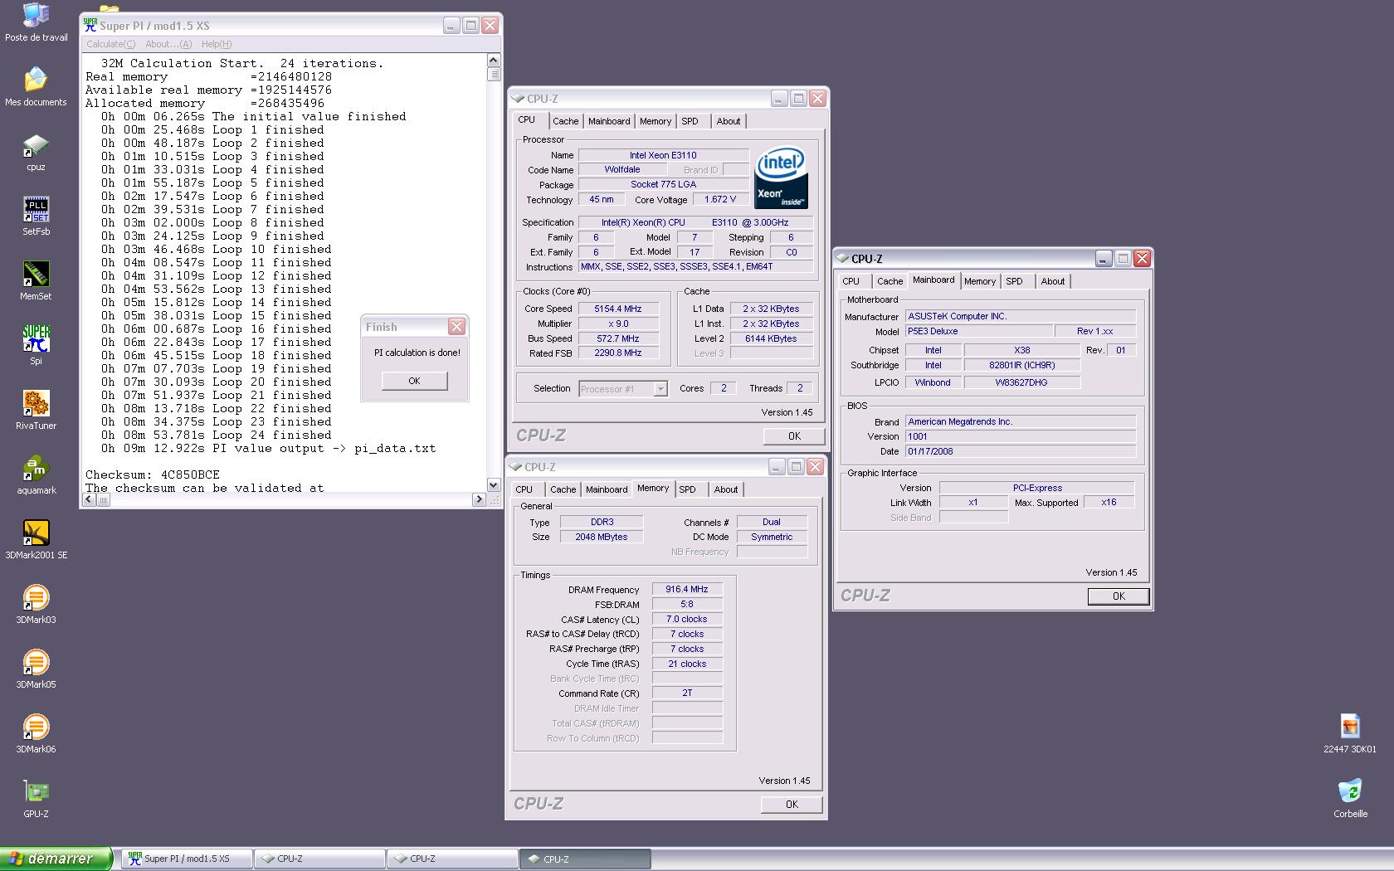This screenshot has width=1394, height=871.
Task: Click OK in the CPU tab CPU-Z window
Action: (794, 435)
